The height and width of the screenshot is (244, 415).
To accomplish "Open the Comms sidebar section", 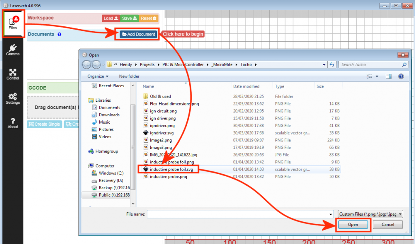I will [x=13, y=50].
